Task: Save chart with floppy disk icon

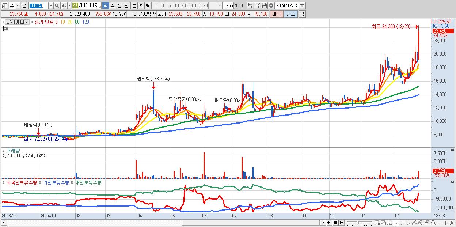Action: [264, 5]
